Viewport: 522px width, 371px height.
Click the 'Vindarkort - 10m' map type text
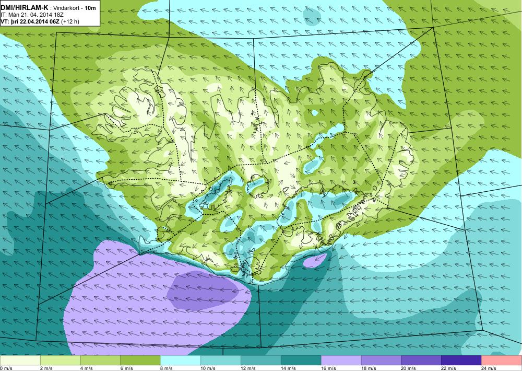74,8
